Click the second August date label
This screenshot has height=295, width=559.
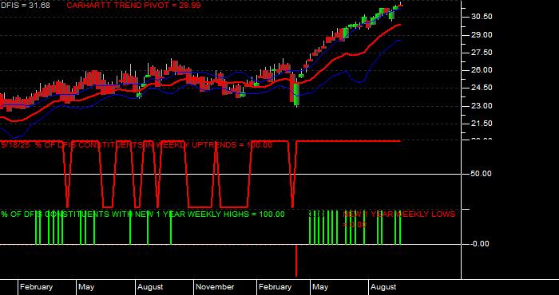tap(383, 287)
